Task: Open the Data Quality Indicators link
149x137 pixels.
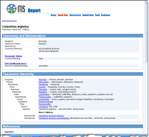Action: point(16,63)
